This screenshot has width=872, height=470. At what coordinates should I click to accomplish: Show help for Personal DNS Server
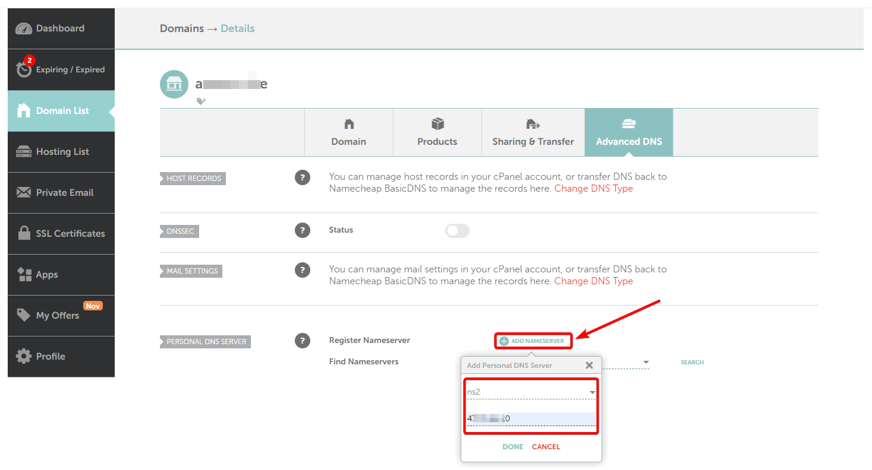(303, 341)
